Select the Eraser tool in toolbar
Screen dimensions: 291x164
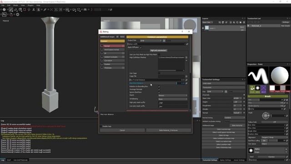(x=15, y=10)
